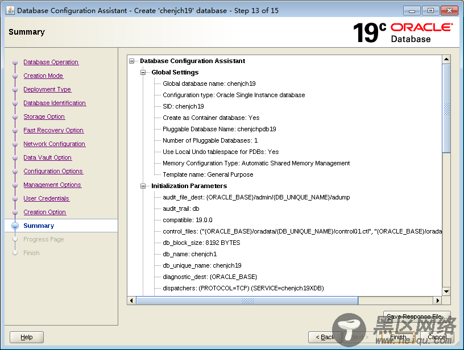This screenshot has width=464, height=350.
Task: Click the horizontal scrollbar right arrow
Action: point(438,301)
